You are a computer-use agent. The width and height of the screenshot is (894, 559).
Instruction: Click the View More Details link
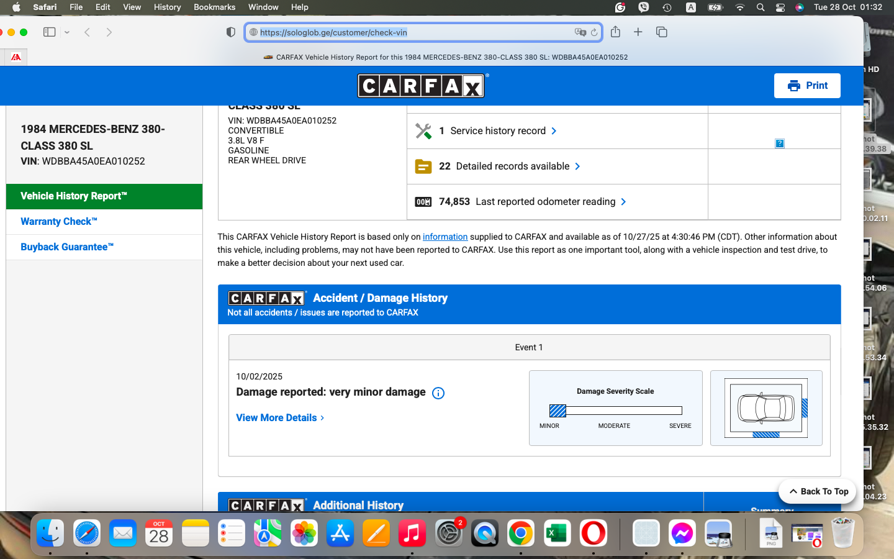pos(280,418)
